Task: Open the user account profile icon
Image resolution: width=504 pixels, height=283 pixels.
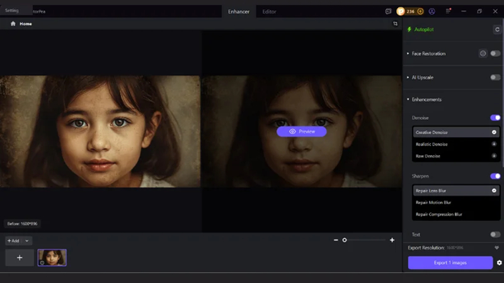Action: pos(432,11)
